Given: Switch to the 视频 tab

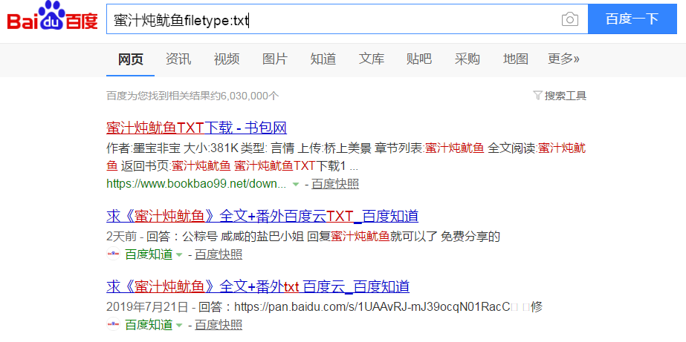Looking at the screenshot, I should pyautogui.click(x=227, y=59).
